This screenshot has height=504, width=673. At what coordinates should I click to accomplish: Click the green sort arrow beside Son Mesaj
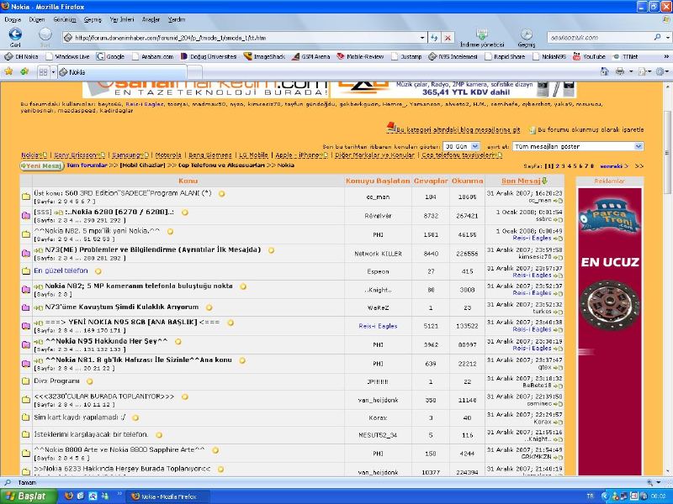(544, 181)
